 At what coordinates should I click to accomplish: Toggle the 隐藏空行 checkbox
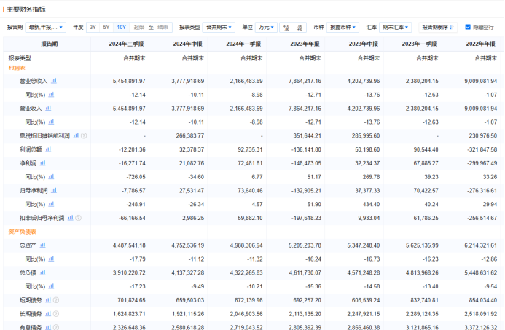tap(468, 27)
